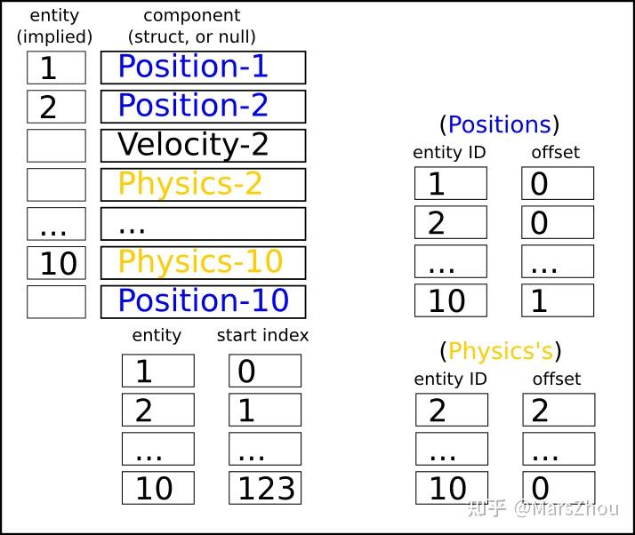
Task: Click the implied entity box labeled 10
Action: (57, 263)
